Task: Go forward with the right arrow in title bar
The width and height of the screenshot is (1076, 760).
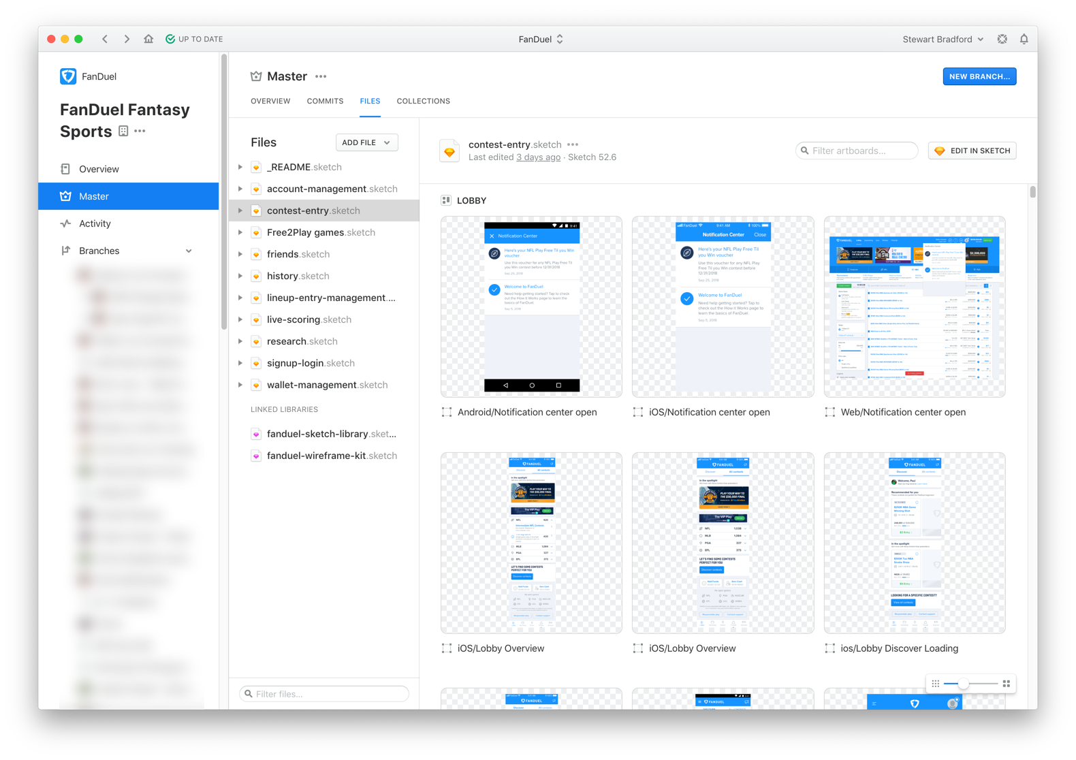Action: coord(127,39)
